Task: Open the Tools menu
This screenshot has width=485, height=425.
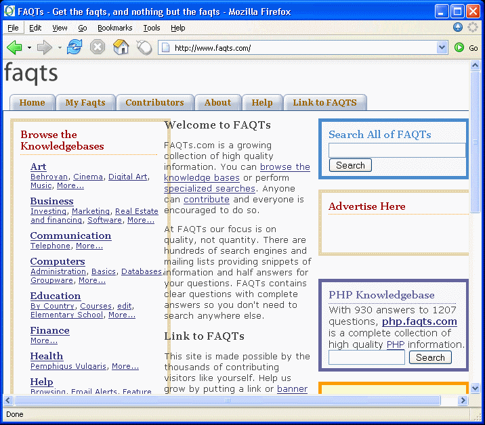Action: pyautogui.click(x=152, y=28)
